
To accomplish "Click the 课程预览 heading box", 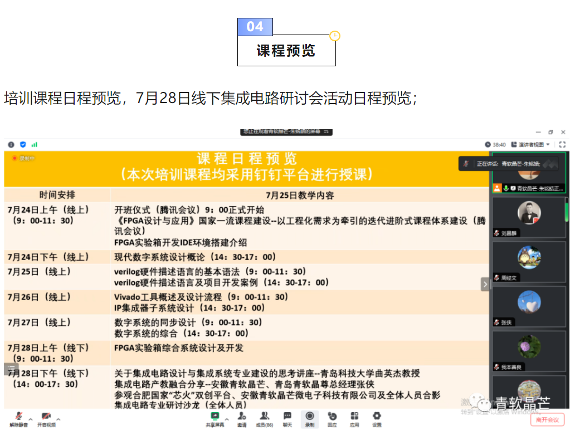I will [286, 51].
